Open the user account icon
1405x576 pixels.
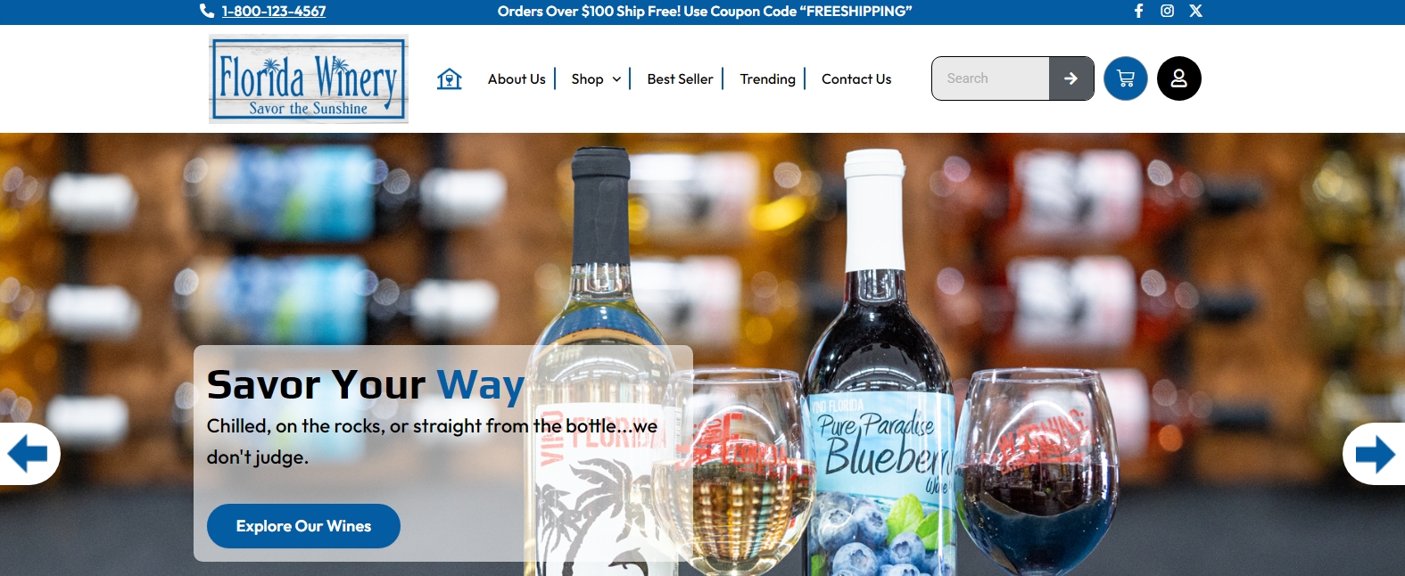click(x=1179, y=78)
